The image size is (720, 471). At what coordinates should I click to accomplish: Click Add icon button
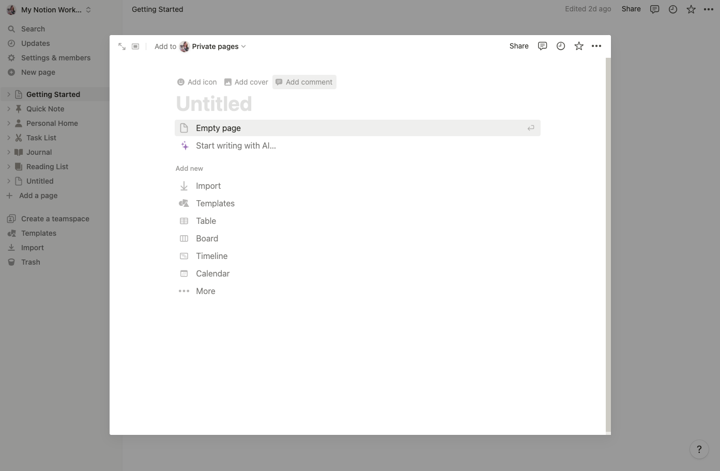197,82
